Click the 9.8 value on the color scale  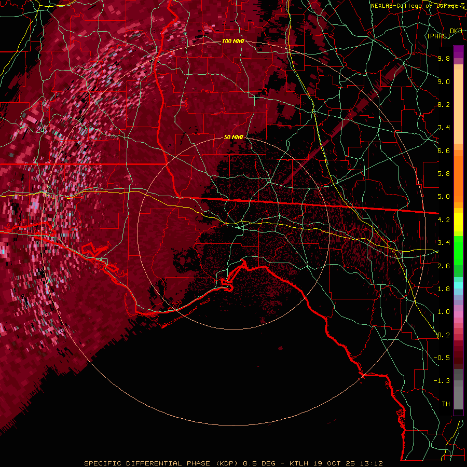[x=444, y=58]
